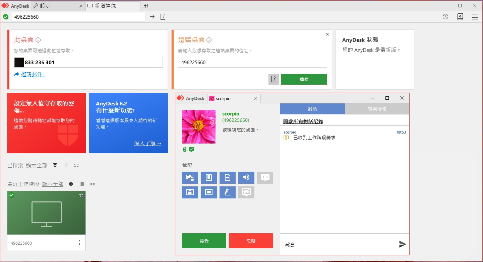Click the connect arrow next to address field
483x262 pixels.
point(152,16)
